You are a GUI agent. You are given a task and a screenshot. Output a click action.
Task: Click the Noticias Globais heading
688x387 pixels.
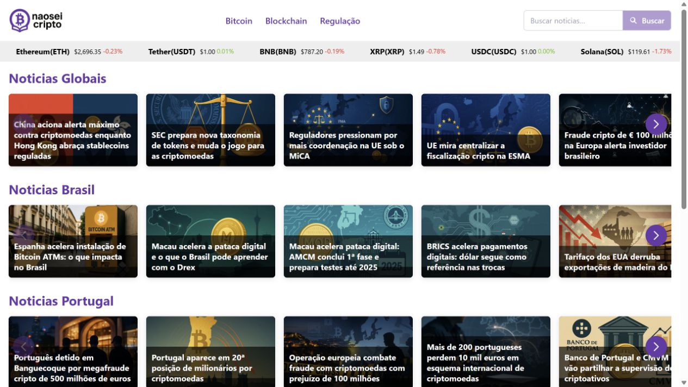58,78
